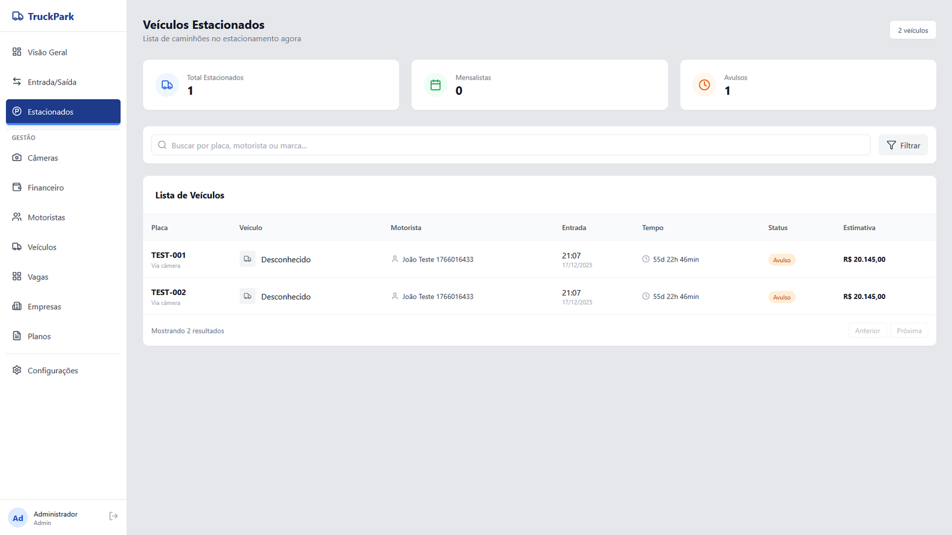Click the Avulso badge on the TEST-001 row
Screen dimensions: 952x535
point(781,260)
